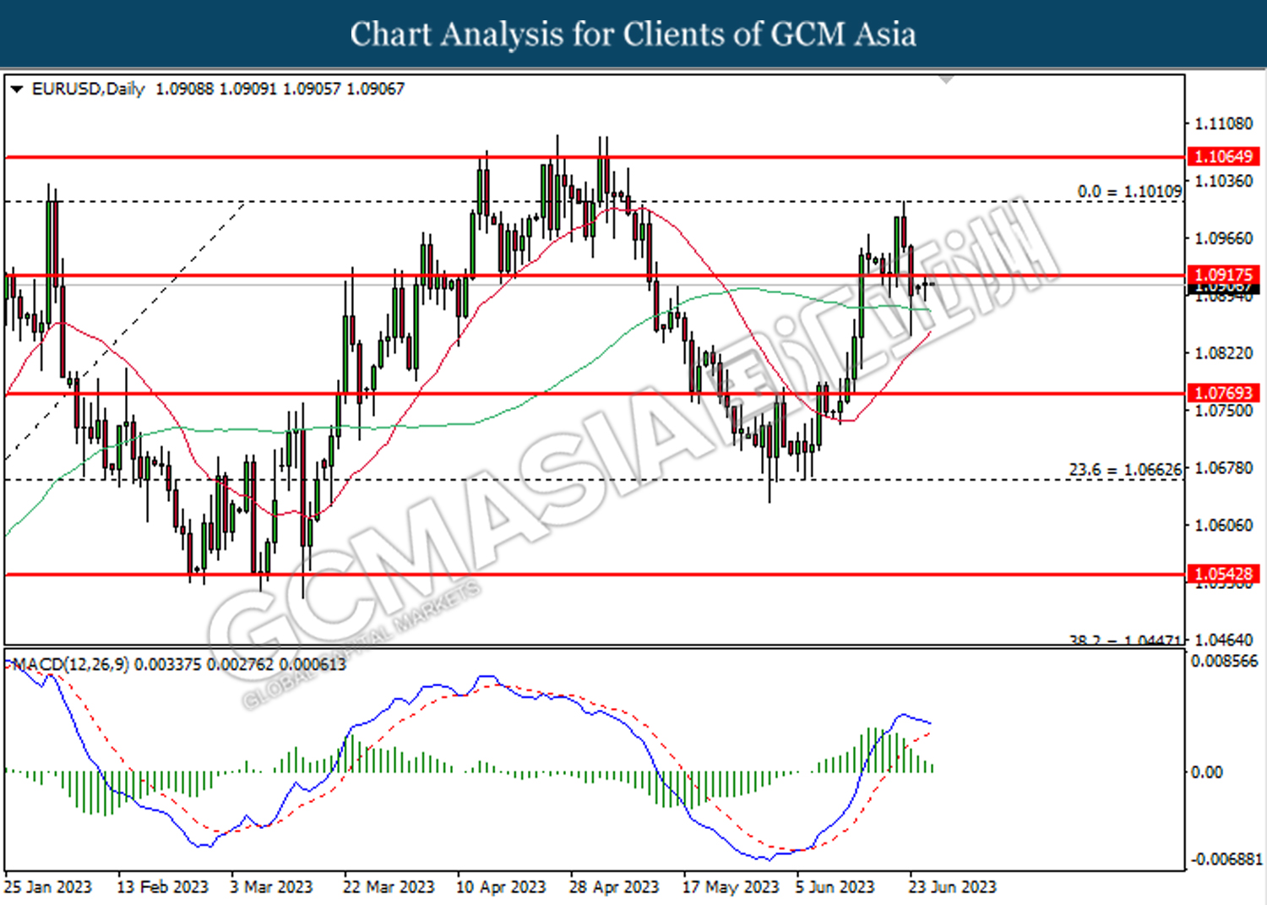
Task: Select the low price value 1.09057
Action: [x=312, y=89]
